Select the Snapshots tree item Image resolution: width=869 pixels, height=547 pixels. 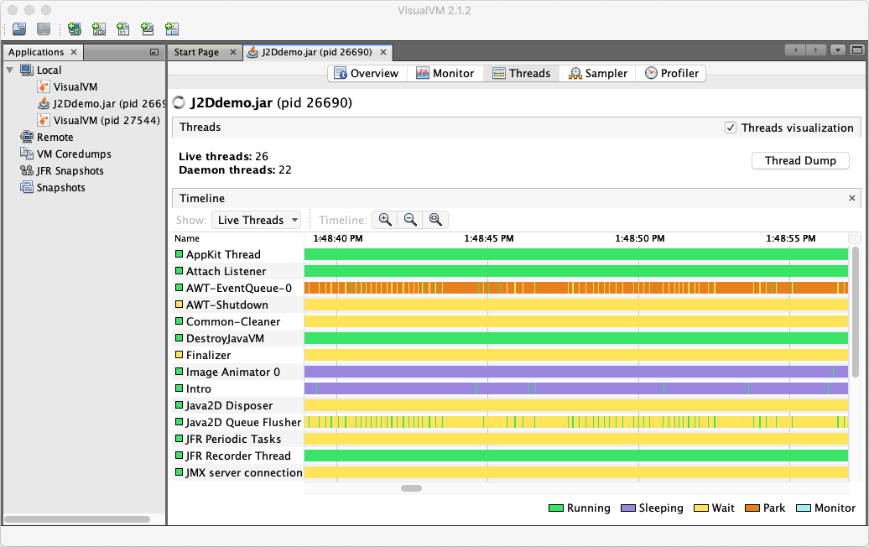(61, 187)
